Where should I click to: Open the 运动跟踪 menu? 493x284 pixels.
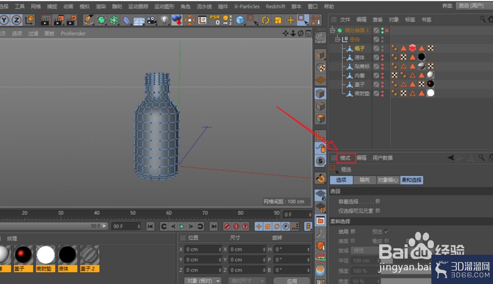138,6
